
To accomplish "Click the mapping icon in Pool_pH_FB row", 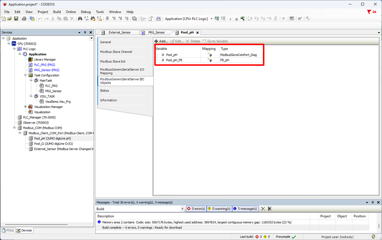I will pos(209,60).
